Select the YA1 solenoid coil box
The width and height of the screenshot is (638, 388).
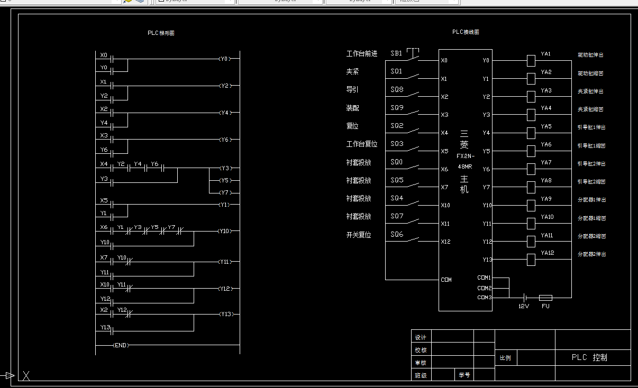(x=531, y=60)
